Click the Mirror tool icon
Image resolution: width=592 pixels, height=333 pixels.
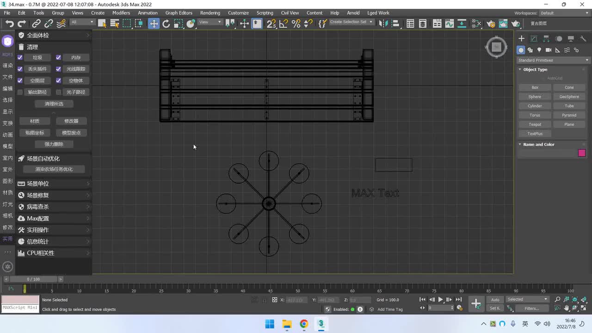[x=383, y=24]
